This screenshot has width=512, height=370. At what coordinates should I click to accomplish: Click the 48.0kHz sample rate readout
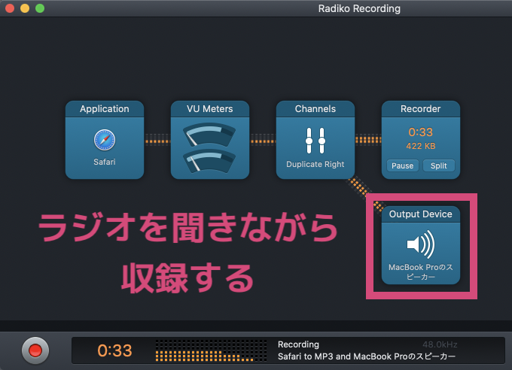(440, 344)
